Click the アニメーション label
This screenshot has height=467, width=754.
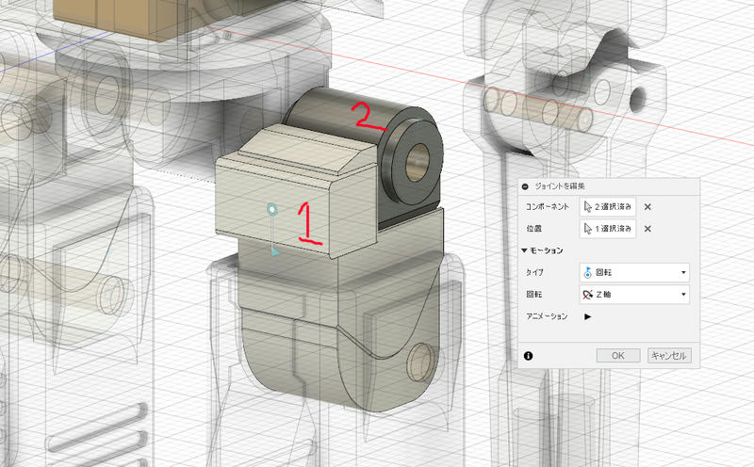click(547, 316)
